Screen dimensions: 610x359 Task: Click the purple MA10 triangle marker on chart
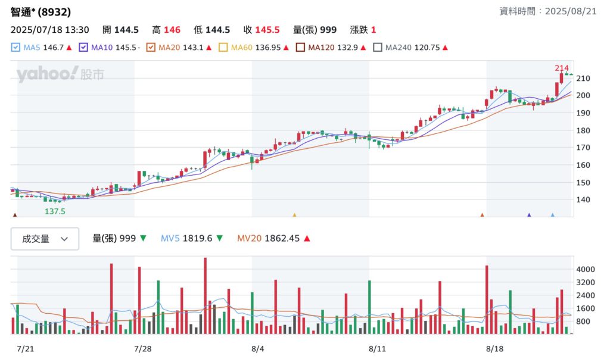(x=528, y=214)
